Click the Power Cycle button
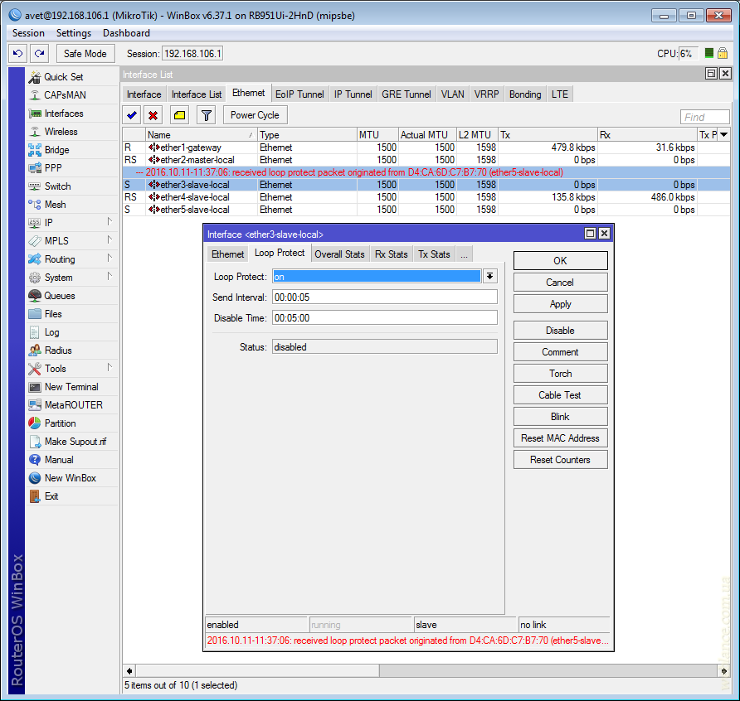 tap(255, 115)
